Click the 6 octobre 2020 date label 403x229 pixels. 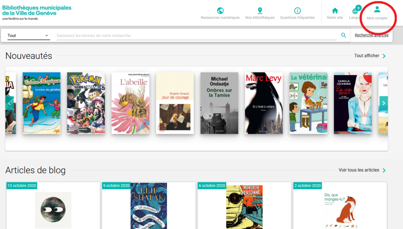click(212, 186)
